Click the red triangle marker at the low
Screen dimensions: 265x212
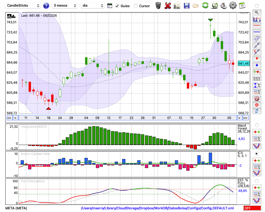click(x=48, y=108)
